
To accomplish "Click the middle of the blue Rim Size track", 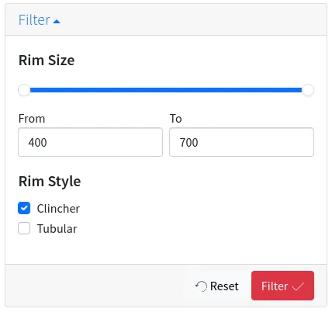I will (166, 90).
